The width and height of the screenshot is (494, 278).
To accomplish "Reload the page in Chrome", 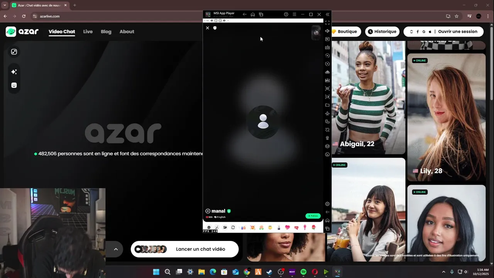I will click(x=24, y=16).
